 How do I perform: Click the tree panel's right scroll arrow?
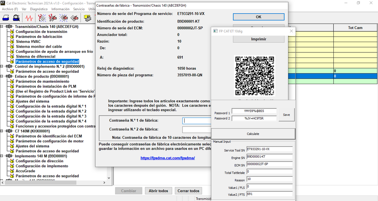tap(104, 183)
